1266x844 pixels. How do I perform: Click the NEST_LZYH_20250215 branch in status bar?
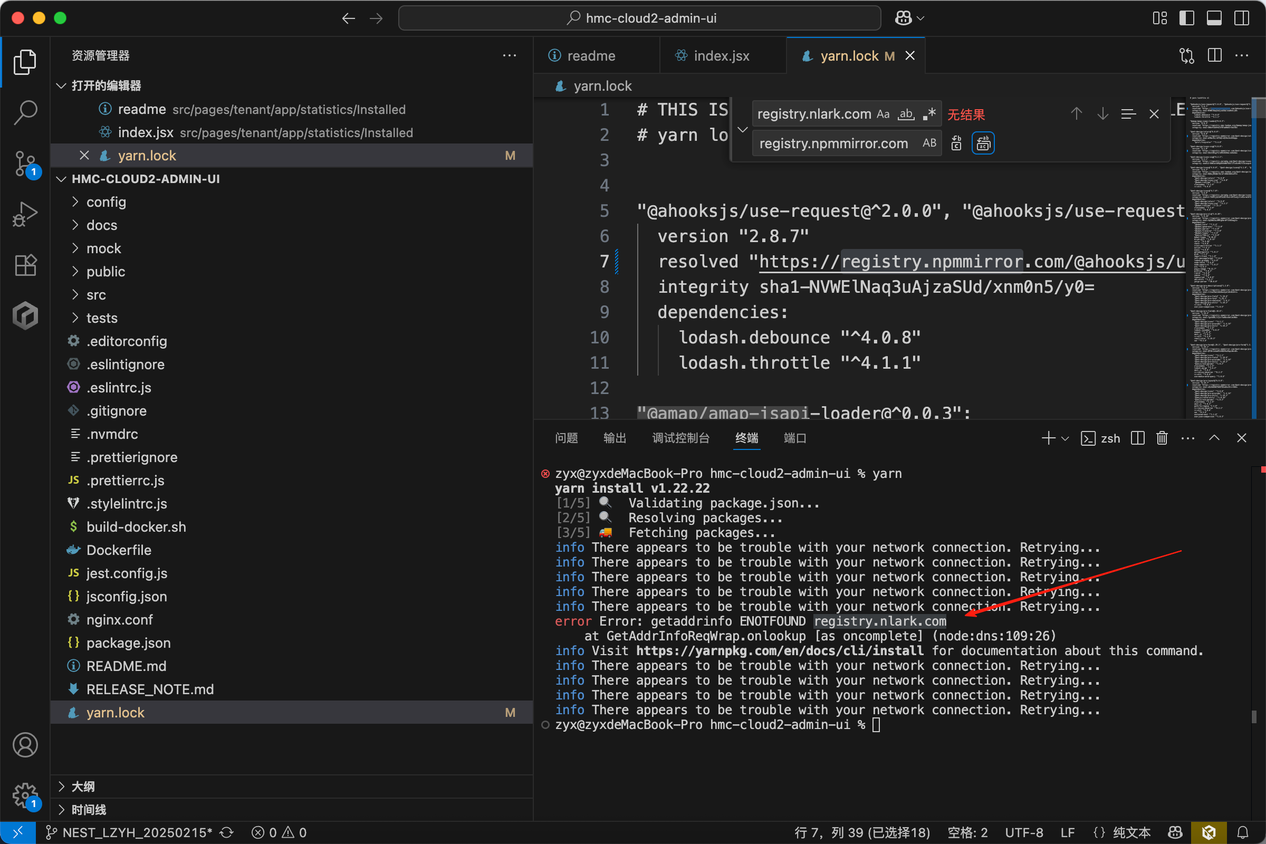137,832
